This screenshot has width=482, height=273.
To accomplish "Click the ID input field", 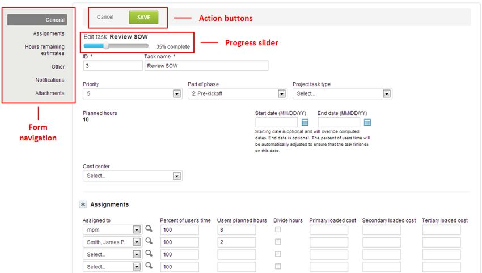I will coord(113,66).
